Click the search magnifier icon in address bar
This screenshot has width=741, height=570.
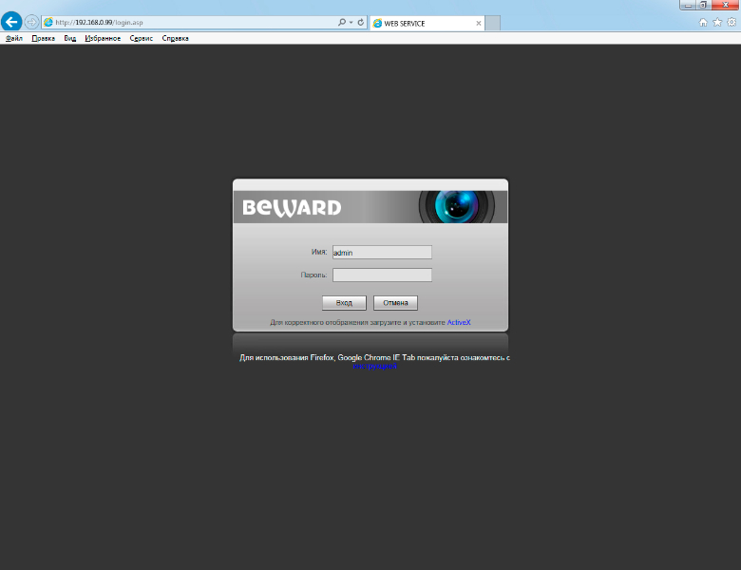click(x=342, y=22)
